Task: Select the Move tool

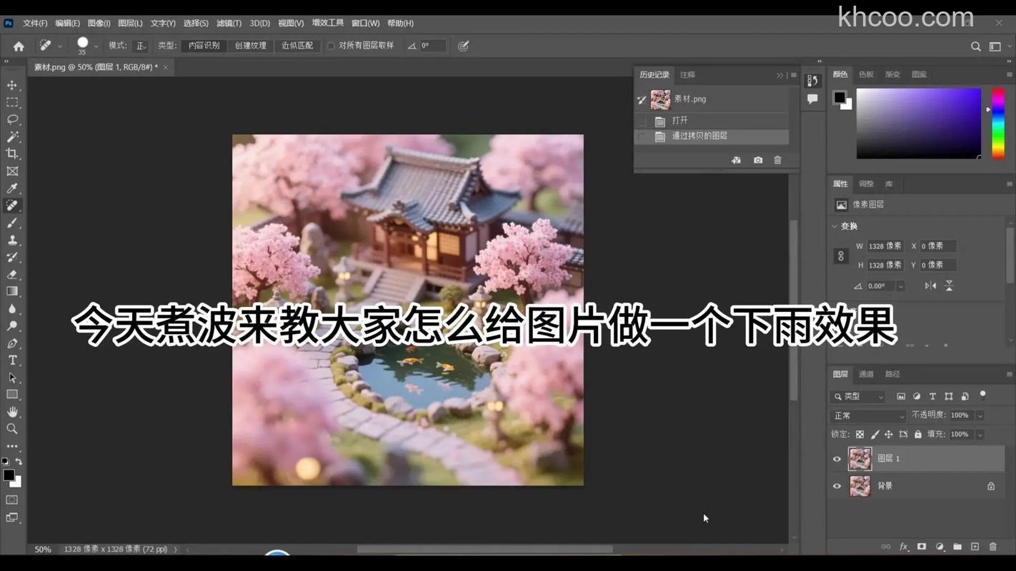Action: coord(12,84)
